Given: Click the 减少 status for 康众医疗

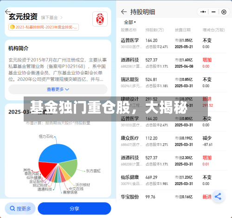Looking at the screenshot, I should (x=207, y=138).
